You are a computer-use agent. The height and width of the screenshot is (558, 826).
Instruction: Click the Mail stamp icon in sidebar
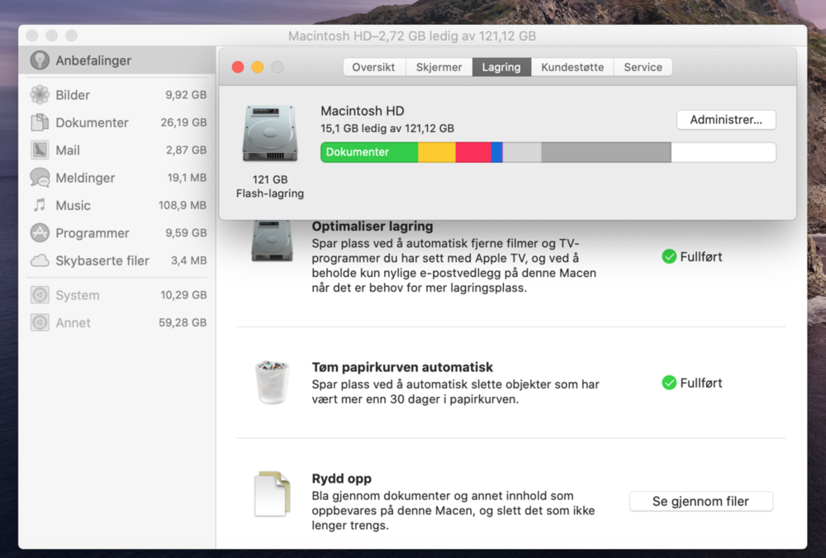pyautogui.click(x=40, y=150)
